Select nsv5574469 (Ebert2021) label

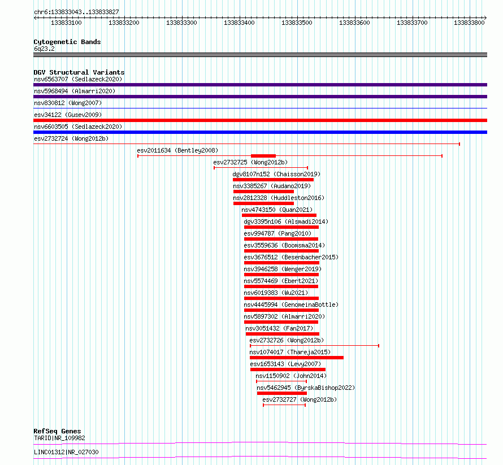[x=281, y=281]
